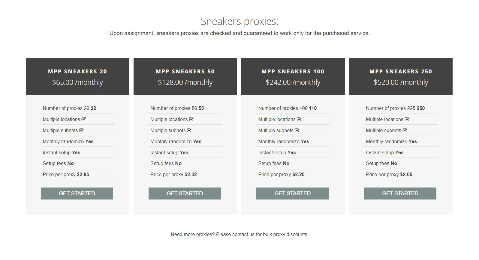
Task: Click the $520.00 /monthly price
Action: pyautogui.click(x=401, y=82)
